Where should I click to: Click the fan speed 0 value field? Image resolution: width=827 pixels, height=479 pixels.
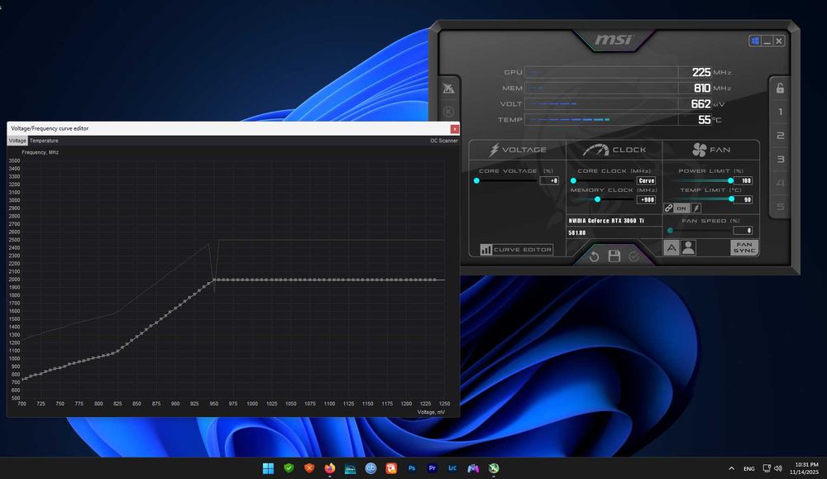[x=743, y=231]
